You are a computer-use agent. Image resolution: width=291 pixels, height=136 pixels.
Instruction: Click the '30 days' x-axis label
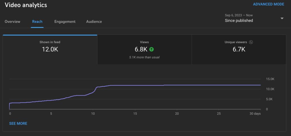coord(255,114)
